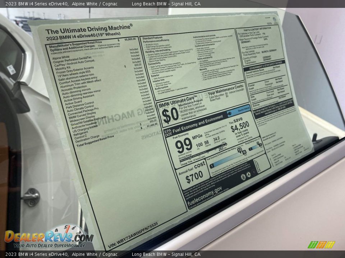The width and height of the screenshot is (345, 258).
Task: Click 'Park Distance Control' option
Action: click(x=80, y=105)
